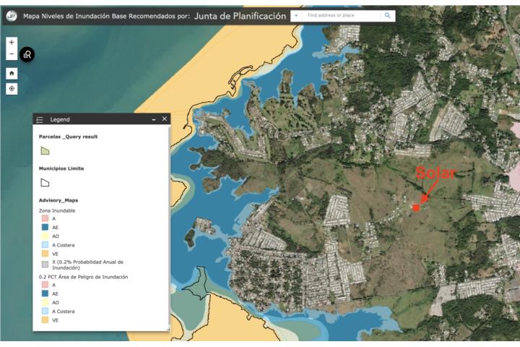Click the VE swatch under Zona Inundable
520x347 pixels.
click(x=45, y=254)
